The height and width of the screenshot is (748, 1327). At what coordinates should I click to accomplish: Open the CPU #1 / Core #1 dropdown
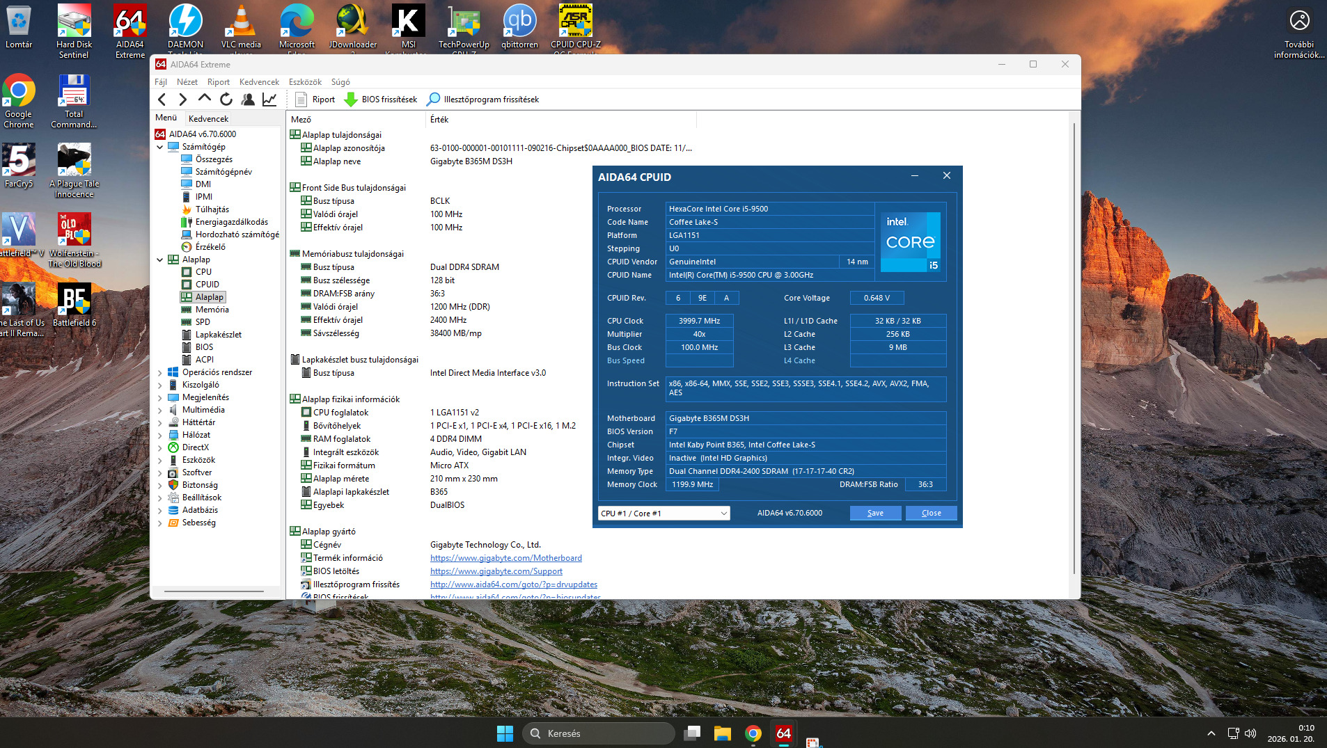(663, 514)
